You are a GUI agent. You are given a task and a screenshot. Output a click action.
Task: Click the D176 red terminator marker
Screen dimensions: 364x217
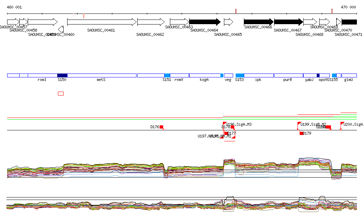tap(161, 127)
